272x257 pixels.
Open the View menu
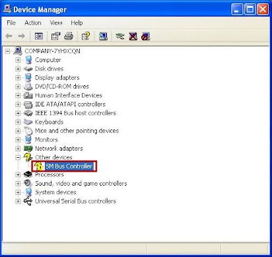56,22
